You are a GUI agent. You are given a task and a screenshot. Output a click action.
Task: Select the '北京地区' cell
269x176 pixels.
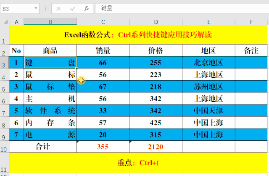click(208, 63)
